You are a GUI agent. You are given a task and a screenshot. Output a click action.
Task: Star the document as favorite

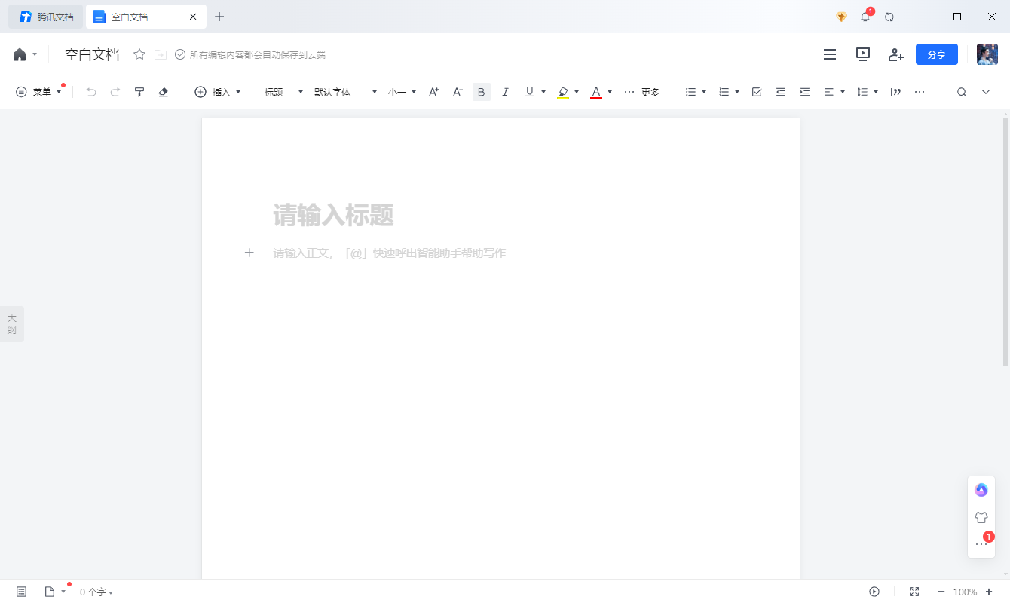[139, 54]
